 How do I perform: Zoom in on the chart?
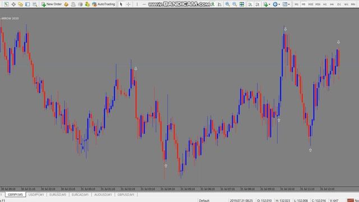[227, 4]
